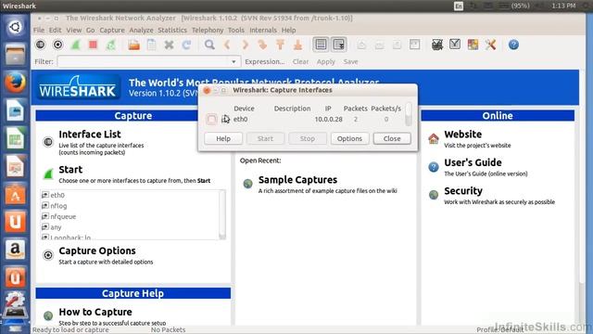The width and height of the screenshot is (593, 334).
Task: Open the View menu
Action: click(74, 30)
